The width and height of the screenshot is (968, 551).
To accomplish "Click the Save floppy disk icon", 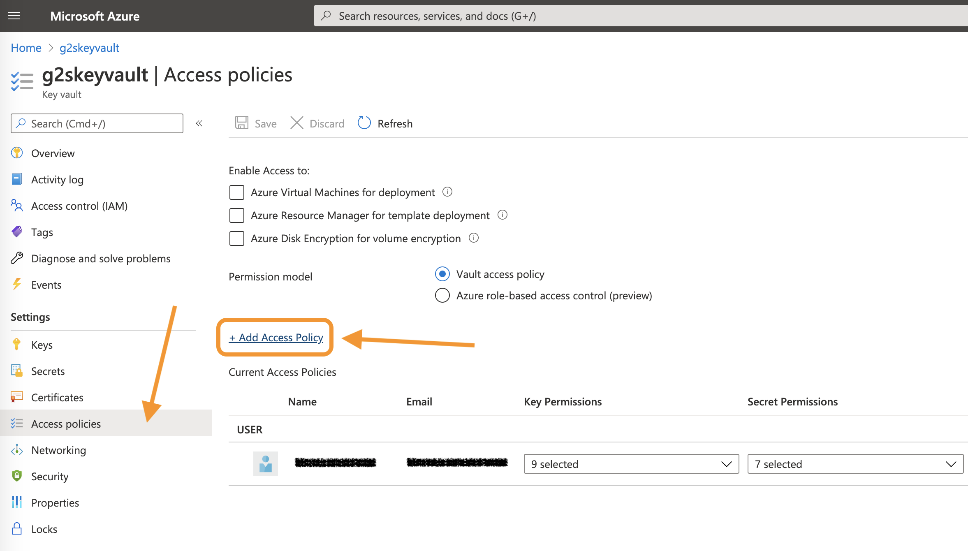I will coord(242,123).
